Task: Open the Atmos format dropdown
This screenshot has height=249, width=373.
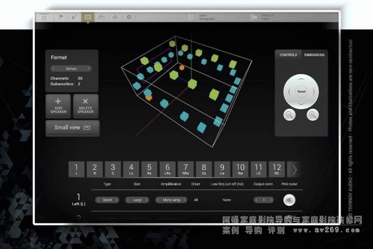Action: pos(71,69)
